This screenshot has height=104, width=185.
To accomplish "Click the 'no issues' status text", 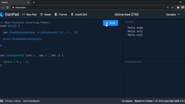I will 127,101.
